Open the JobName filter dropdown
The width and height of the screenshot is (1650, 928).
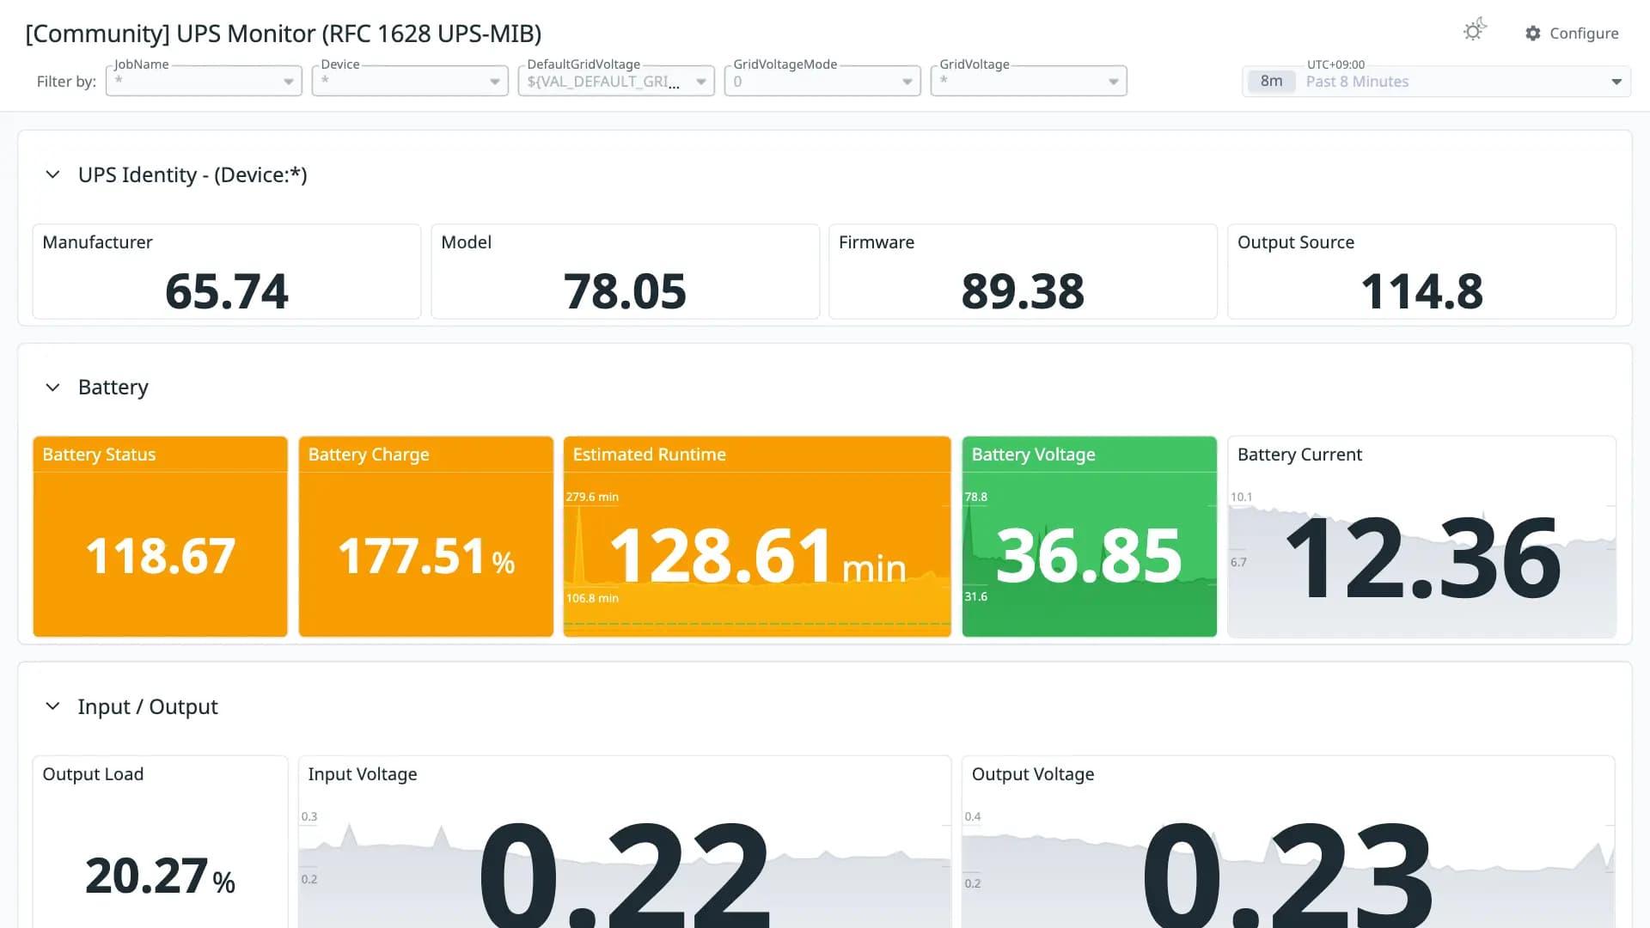[x=204, y=81]
